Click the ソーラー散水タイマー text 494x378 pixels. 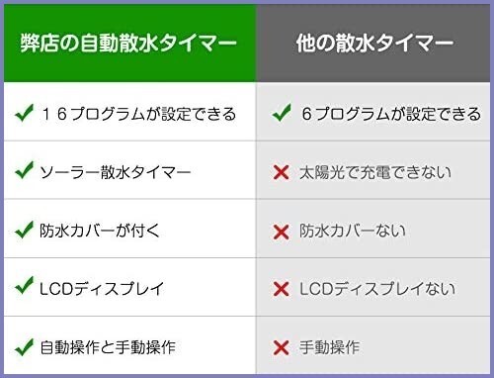click(116, 172)
